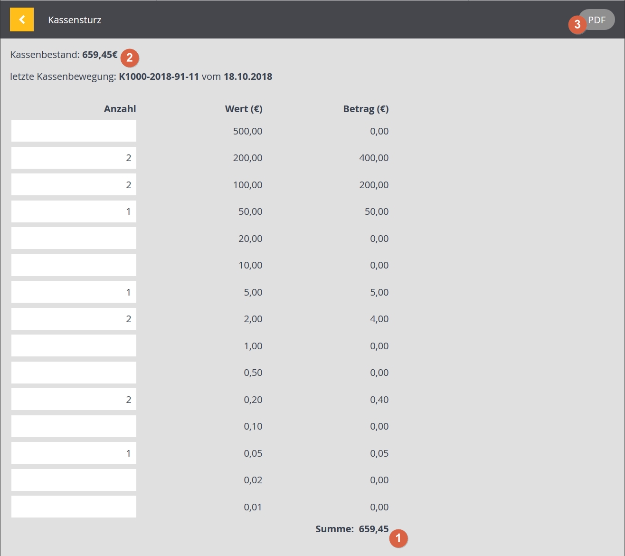Click the Betrag (€) column header
Image resolution: width=625 pixels, height=556 pixels.
[x=366, y=109]
